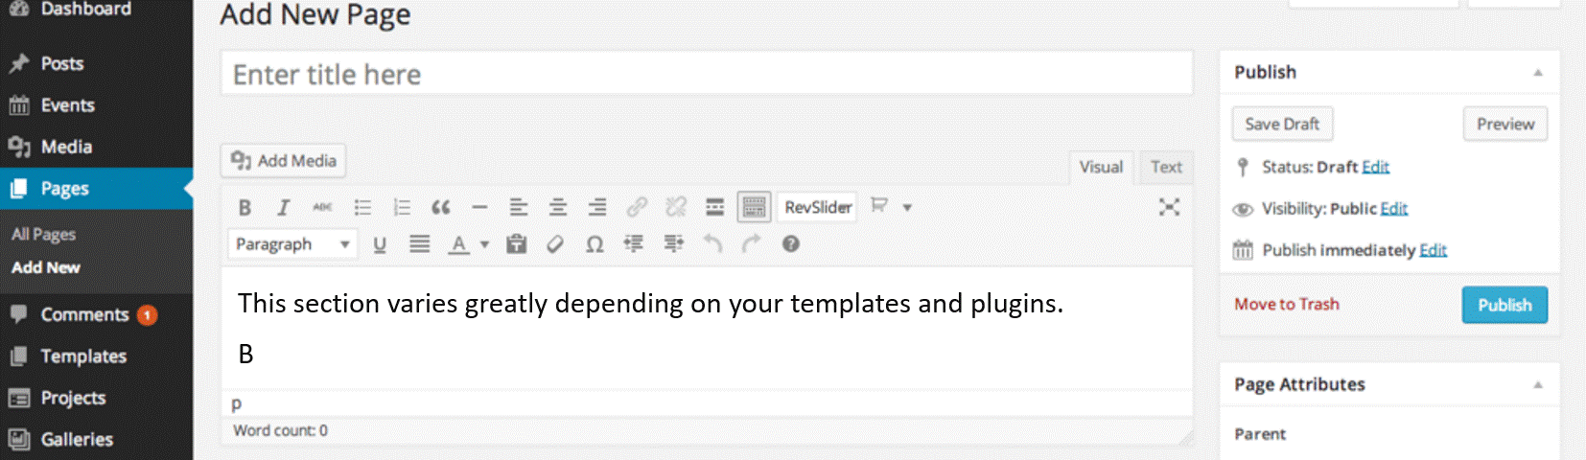Edit the Public visibility setting

coord(1394,209)
